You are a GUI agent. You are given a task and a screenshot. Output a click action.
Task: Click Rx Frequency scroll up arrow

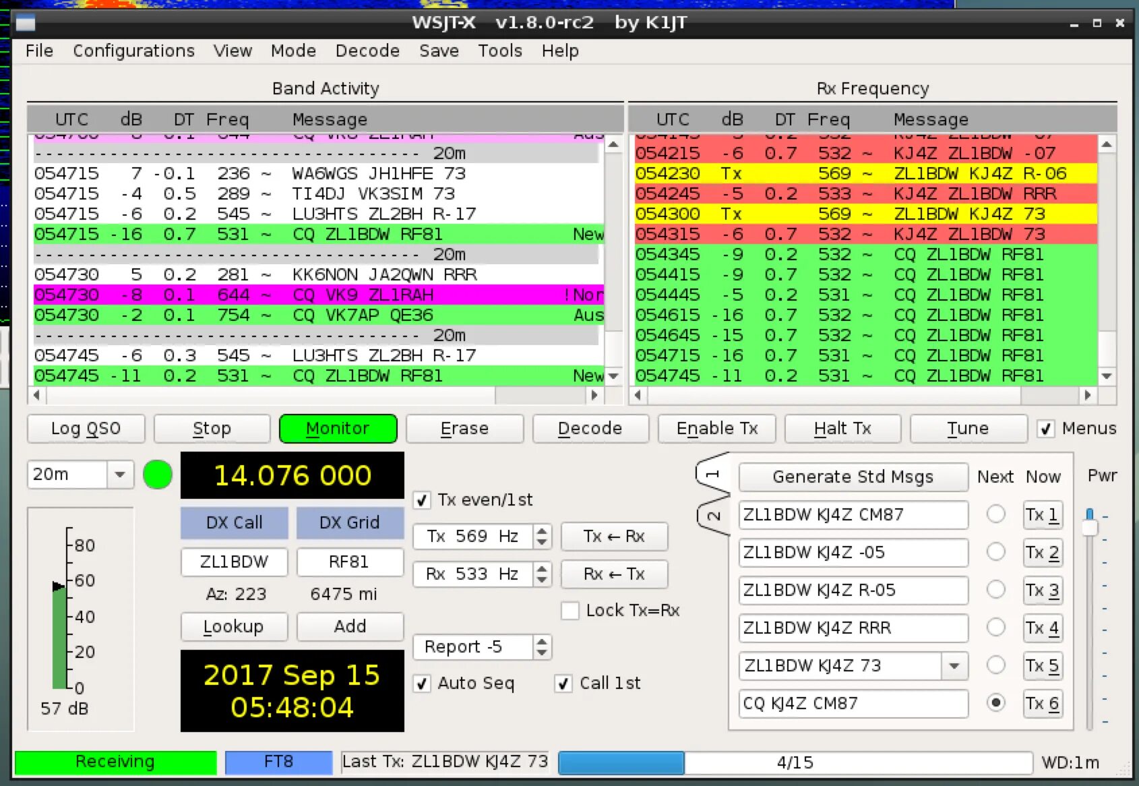pos(1107,144)
